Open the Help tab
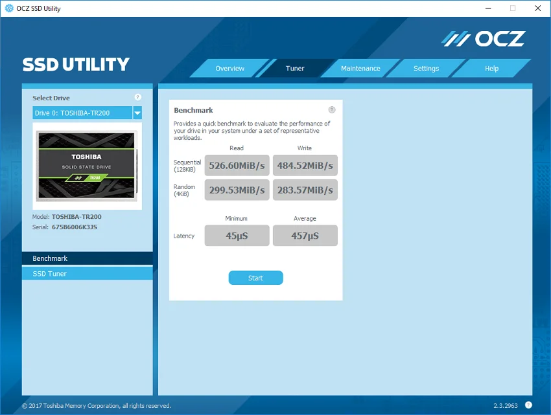Viewport: 551px width, 415px height. tap(491, 69)
